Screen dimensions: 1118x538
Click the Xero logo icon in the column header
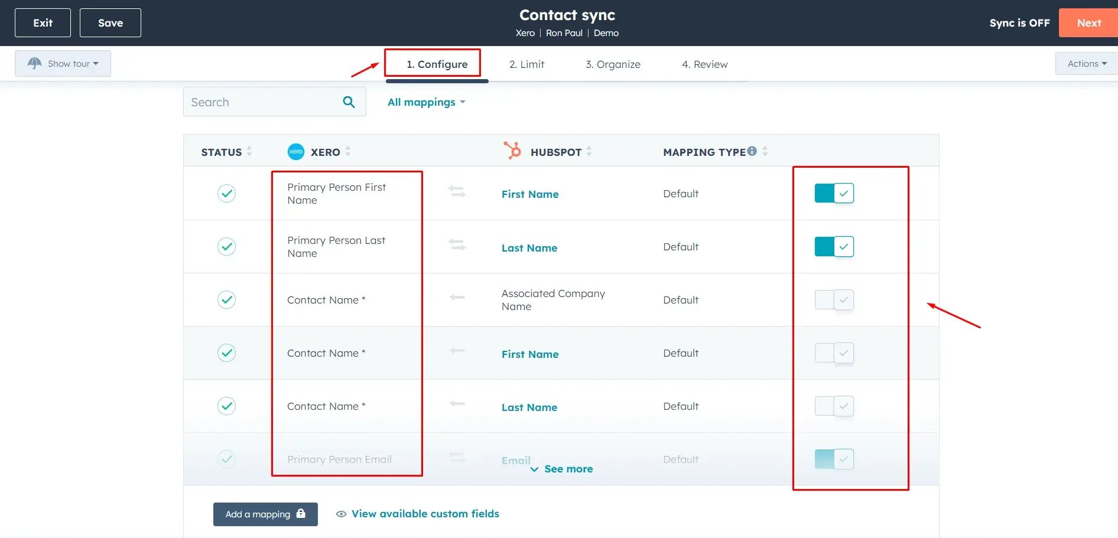tap(296, 152)
